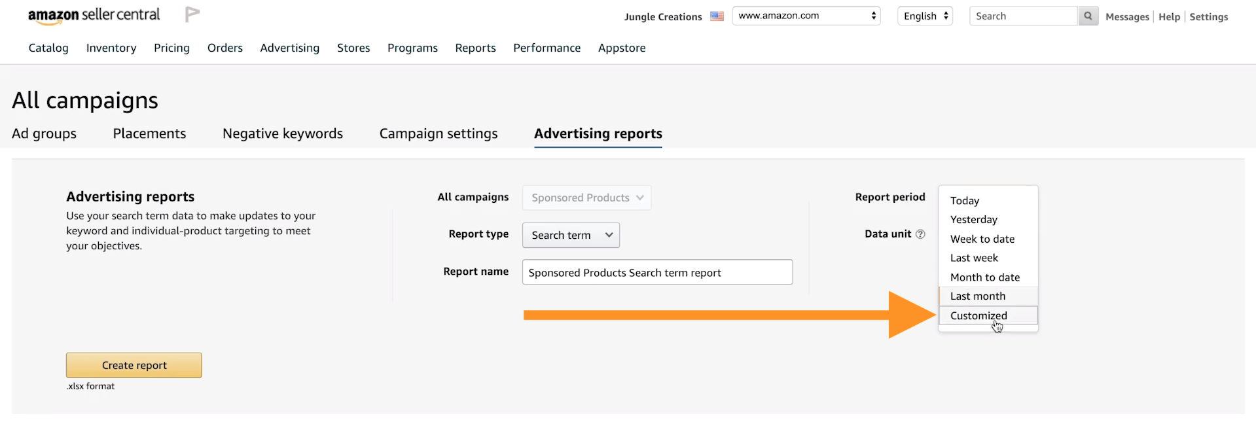Click the US flag marketplace icon

717,16
